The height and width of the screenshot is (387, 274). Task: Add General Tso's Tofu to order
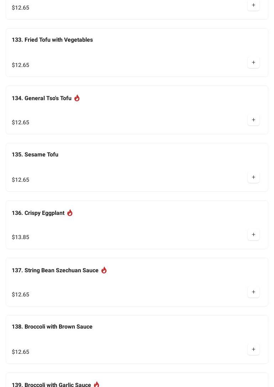tap(253, 120)
